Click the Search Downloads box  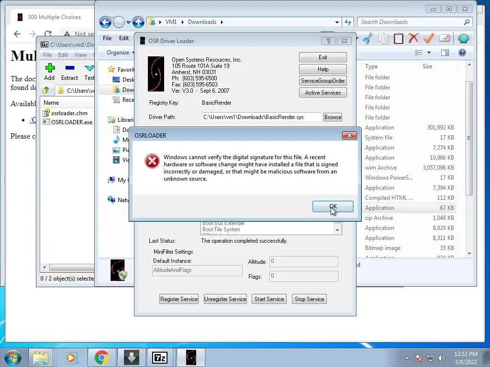click(x=411, y=22)
